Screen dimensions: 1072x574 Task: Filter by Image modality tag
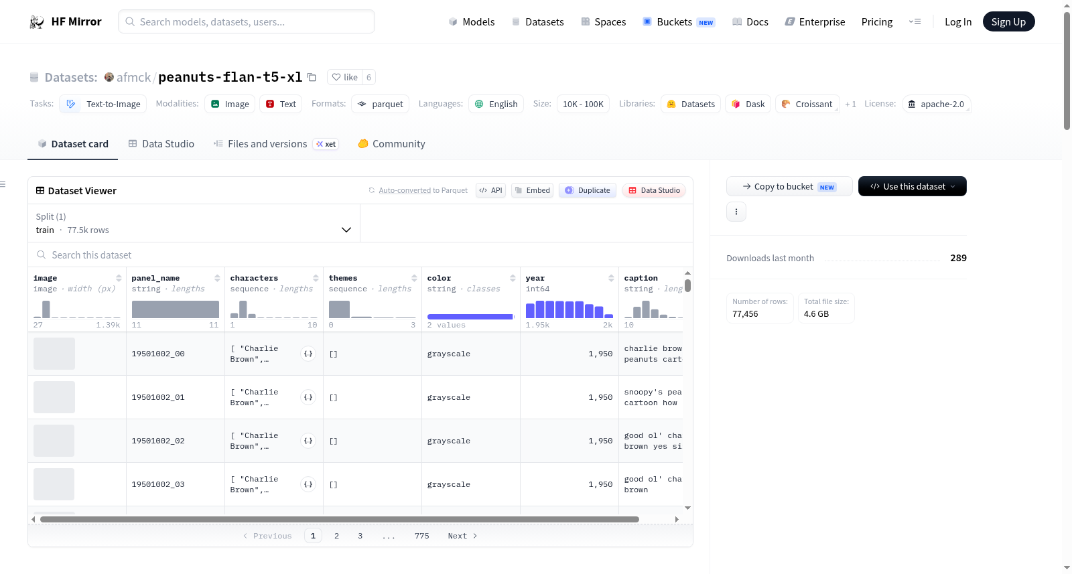click(x=230, y=104)
